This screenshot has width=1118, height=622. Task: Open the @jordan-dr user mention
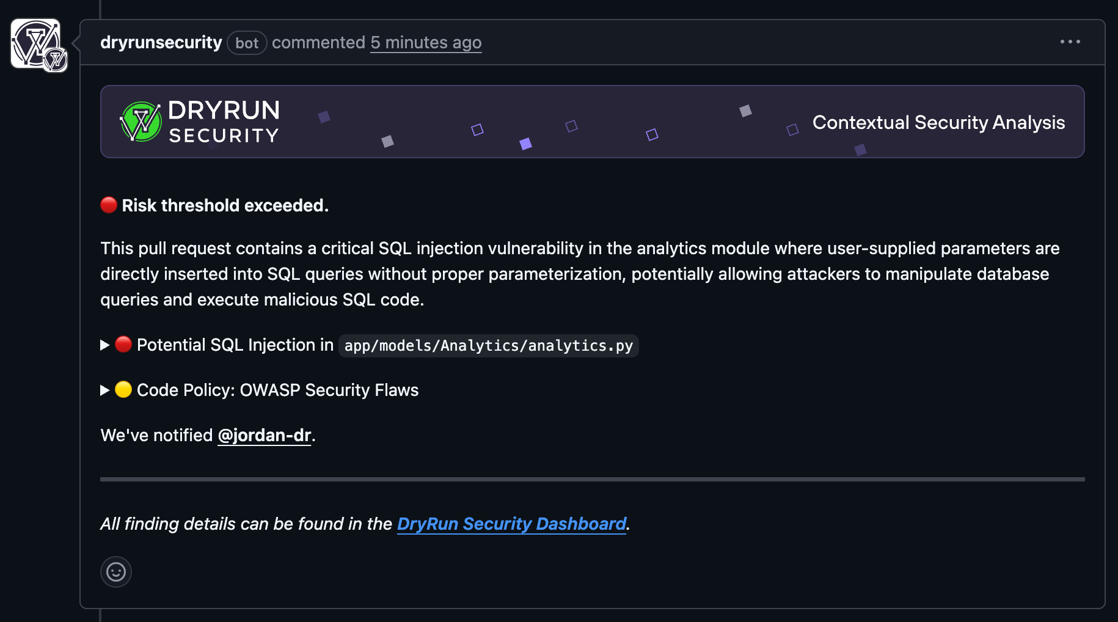265,435
